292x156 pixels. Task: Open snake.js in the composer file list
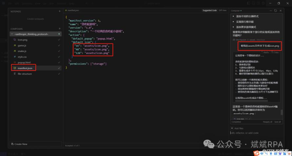pyautogui.click(x=22, y=51)
